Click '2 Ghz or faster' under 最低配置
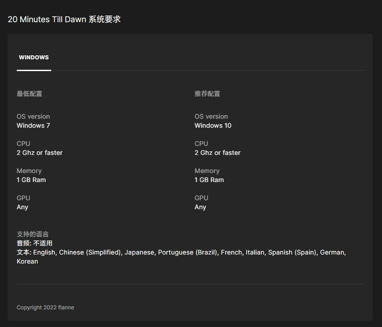The image size is (382, 327). tap(39, 153)
